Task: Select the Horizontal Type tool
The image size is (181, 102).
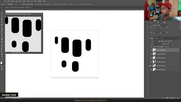Action: coord(2,46)
